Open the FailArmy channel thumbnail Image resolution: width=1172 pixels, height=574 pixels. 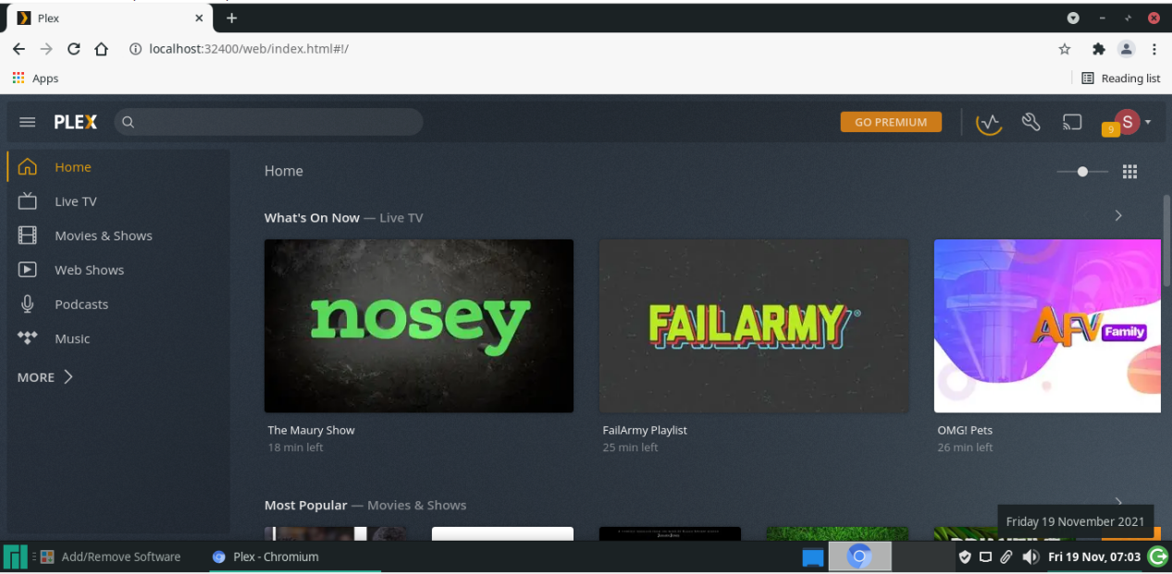pyautogui.click(x=754, y=325)
